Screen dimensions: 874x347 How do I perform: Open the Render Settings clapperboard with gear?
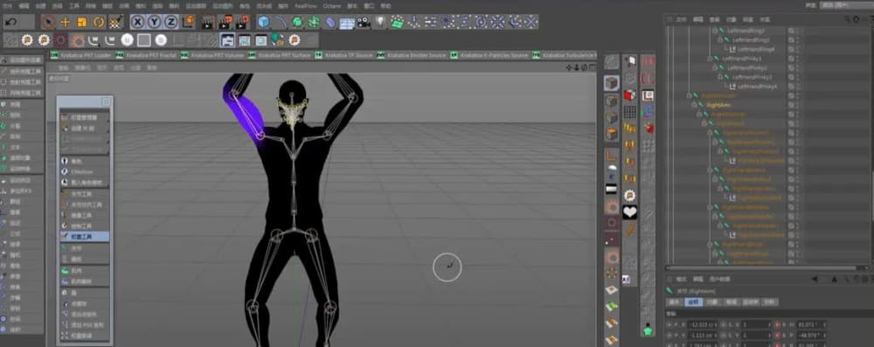[242, 22]
